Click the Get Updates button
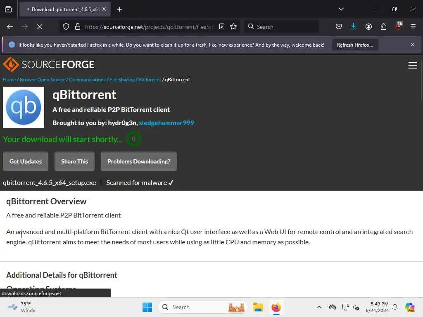This screenshot has height=317, width=423. 26,161
